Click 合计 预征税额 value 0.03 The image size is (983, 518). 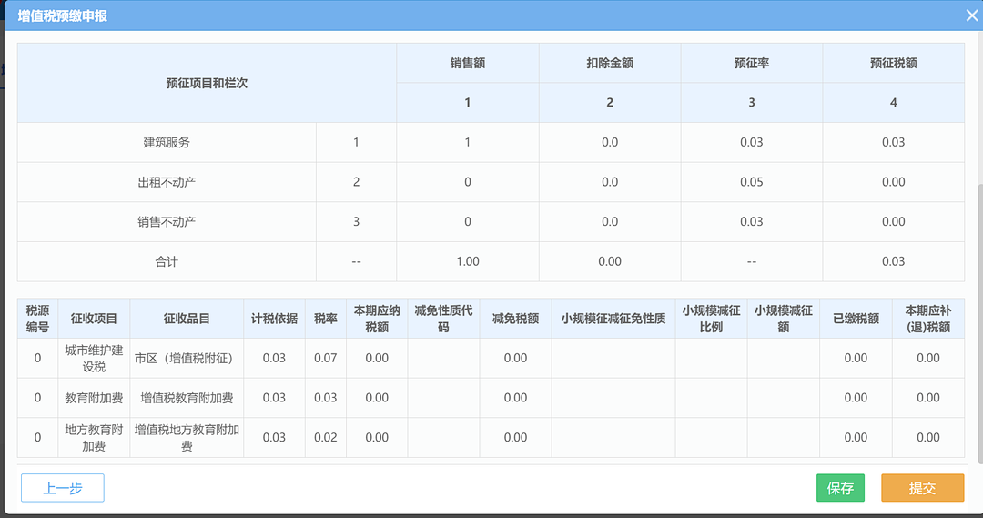click(894, 261)
